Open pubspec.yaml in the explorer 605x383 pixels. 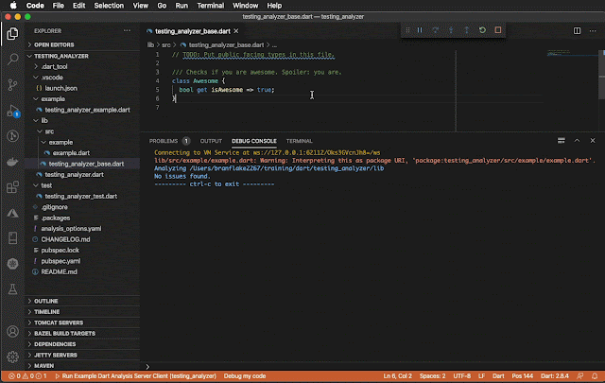[x=60, y=260]
